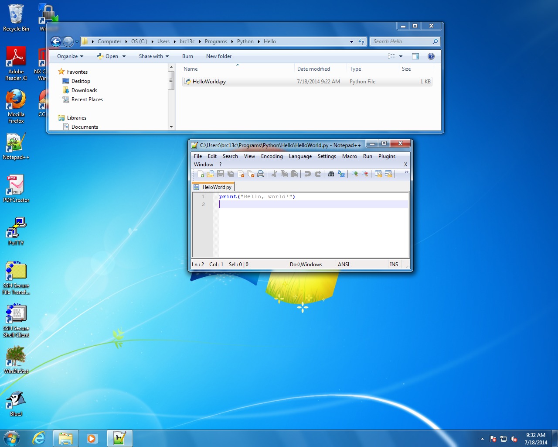
Task: Click the synchronize horizontal scrolling icon
Action: tap(388, 174)
